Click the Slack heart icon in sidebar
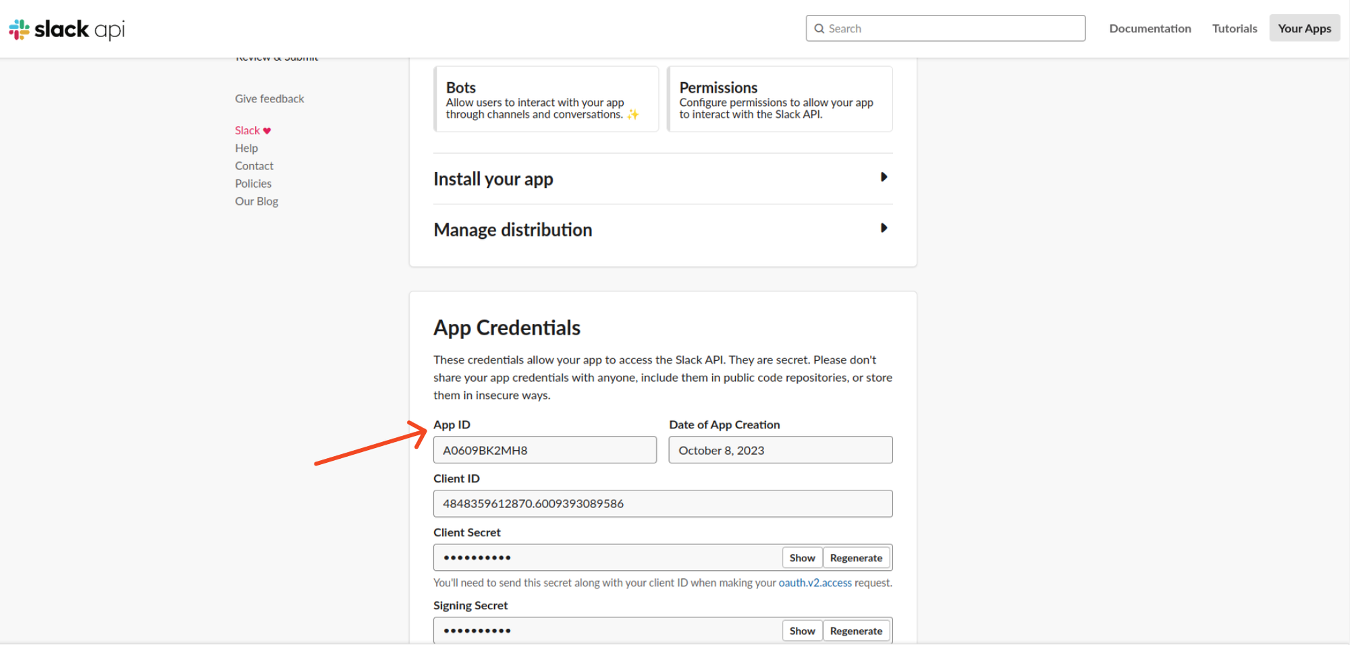 (x=267, y=131)
